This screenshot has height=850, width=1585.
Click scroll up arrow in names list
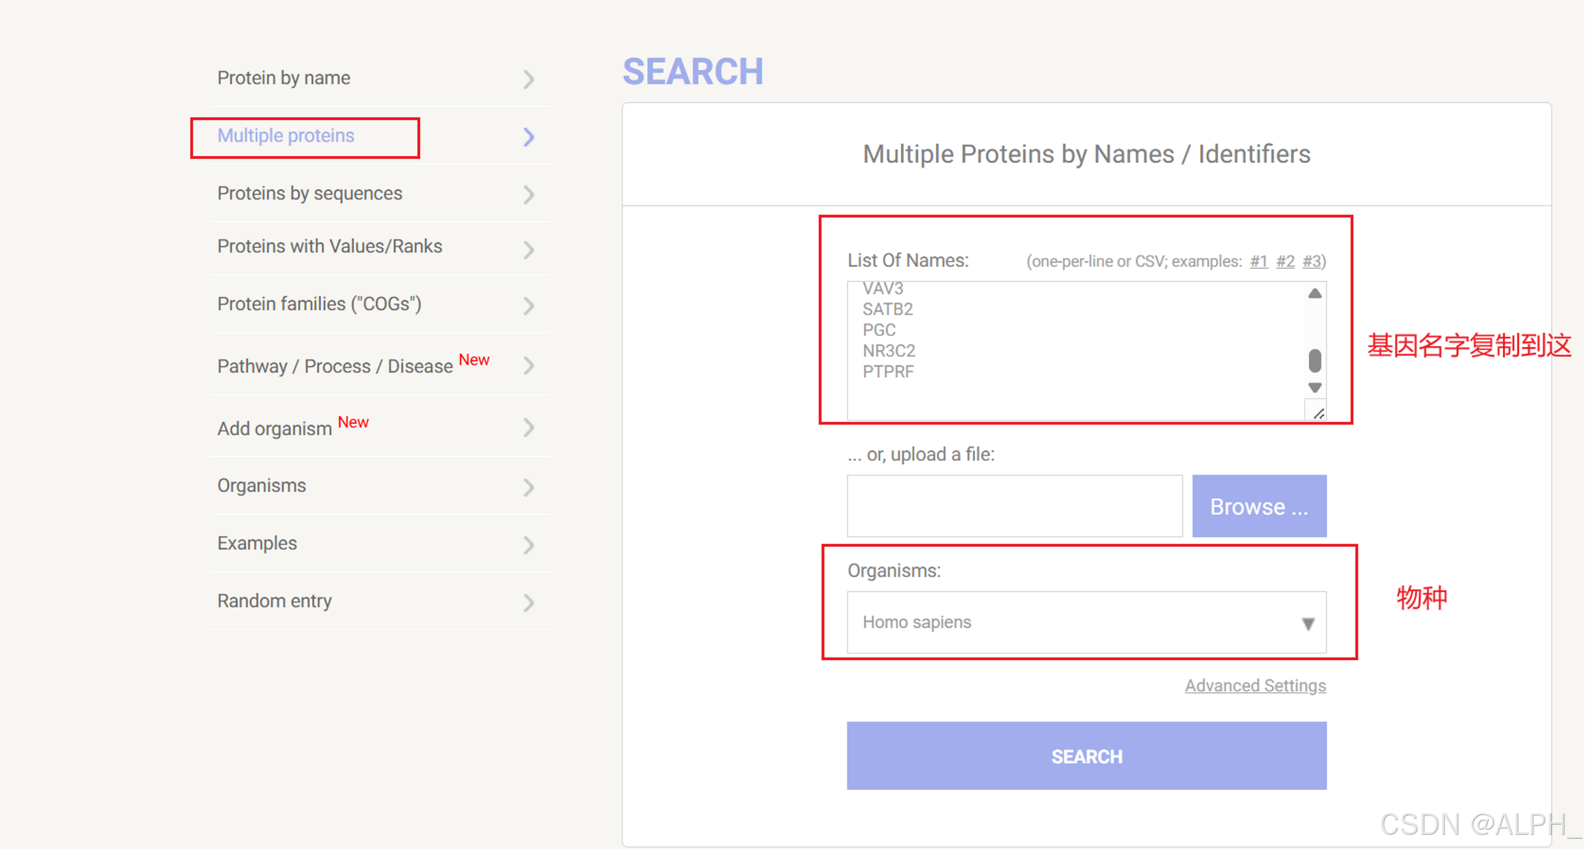pyautogui.click(x=1315, y=294)
